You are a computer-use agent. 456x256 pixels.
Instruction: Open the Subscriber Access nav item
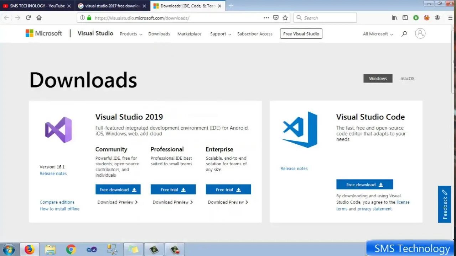click(255, 34)
